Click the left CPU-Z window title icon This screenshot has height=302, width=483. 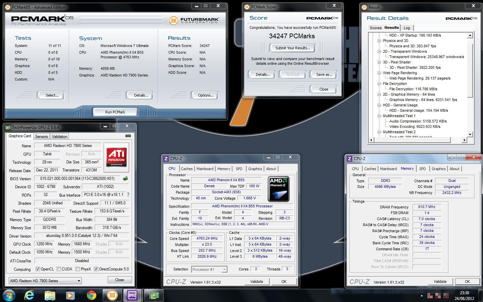(166, 158)
